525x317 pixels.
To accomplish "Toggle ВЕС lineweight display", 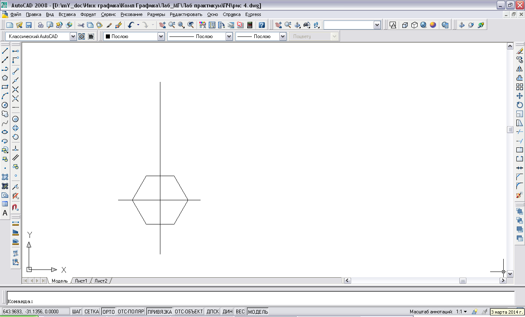I will pyautogui.click(x=240, y=312).
